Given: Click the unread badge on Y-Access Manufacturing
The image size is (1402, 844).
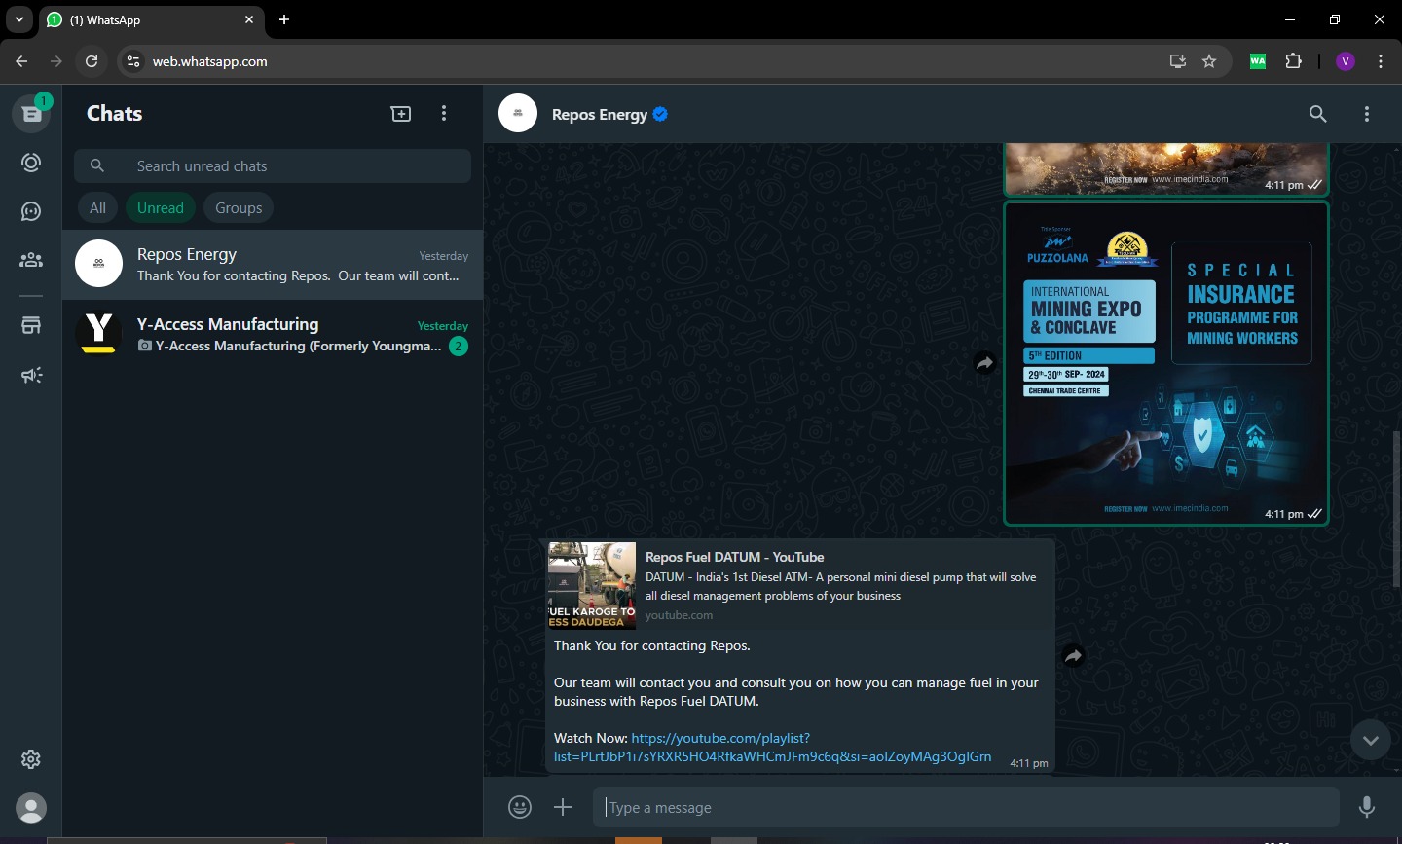Looking at the screenshot, I should pos(459,346).
